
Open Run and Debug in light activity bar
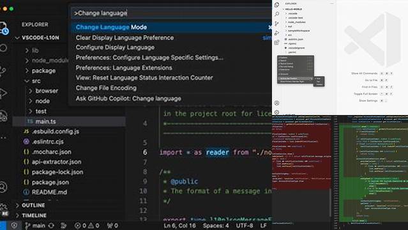click(277, 33)
